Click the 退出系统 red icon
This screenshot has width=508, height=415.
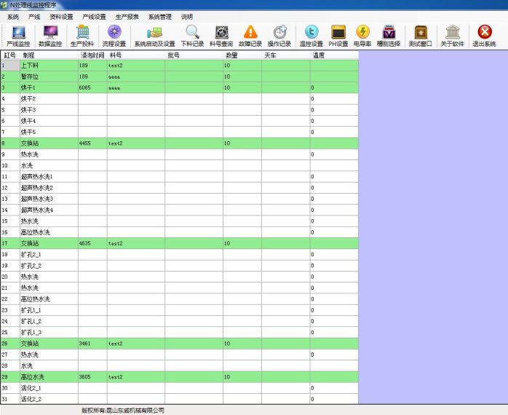[x=484, y=34]
